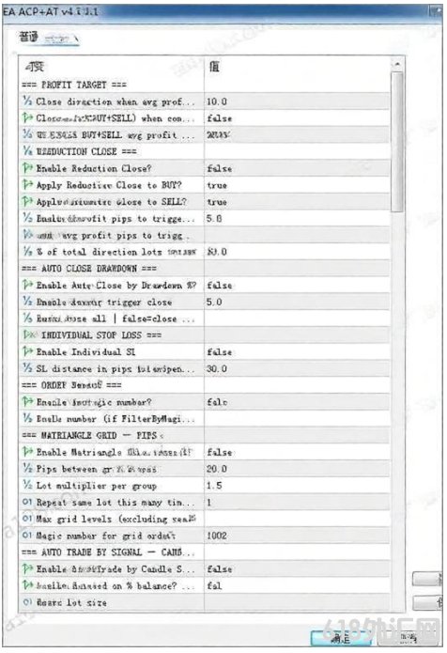Click the icon of the 'Trade by Candle S...' row

pyautogui.click(x=27, y=568)
